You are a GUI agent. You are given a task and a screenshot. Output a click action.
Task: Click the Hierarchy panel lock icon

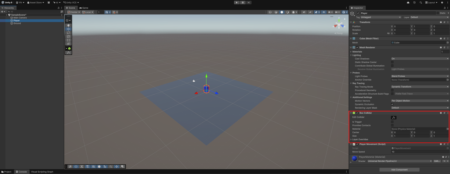coord(59,8)
